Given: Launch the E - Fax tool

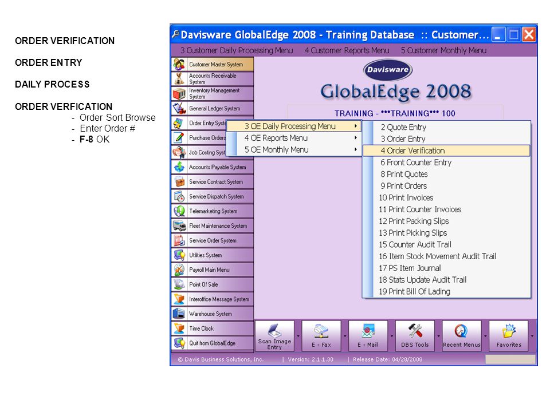Looking at the screenshot, I should click(x=321, y=336).
